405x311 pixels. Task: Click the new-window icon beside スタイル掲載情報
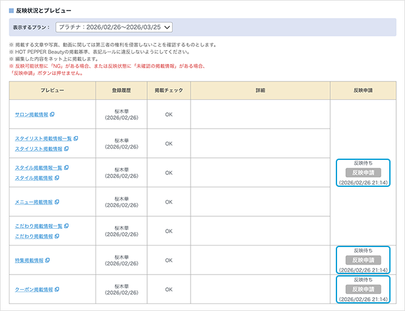point(57,177)
